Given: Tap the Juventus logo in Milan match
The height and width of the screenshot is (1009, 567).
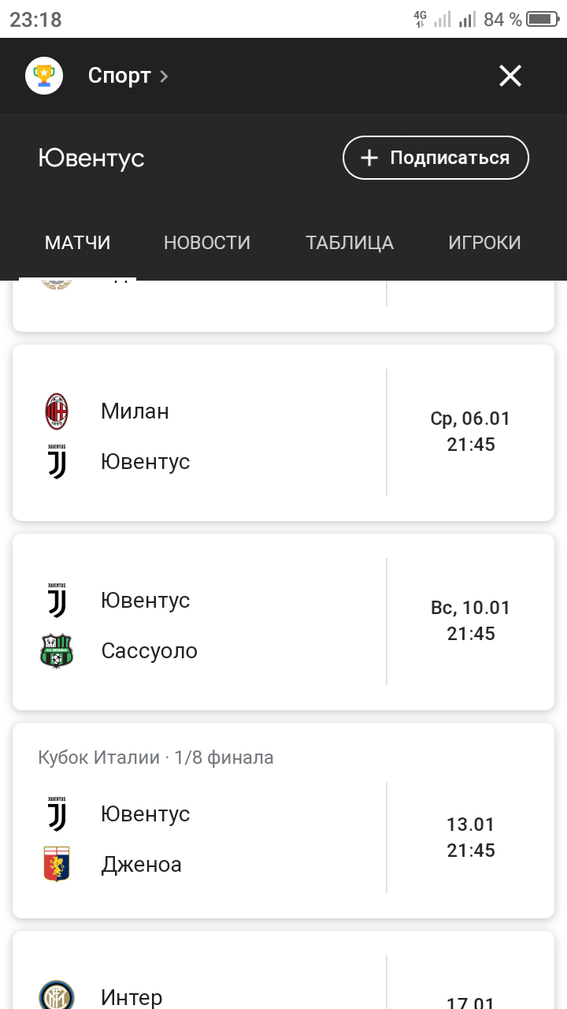Looking at the screenshot, I should [57, 461].
